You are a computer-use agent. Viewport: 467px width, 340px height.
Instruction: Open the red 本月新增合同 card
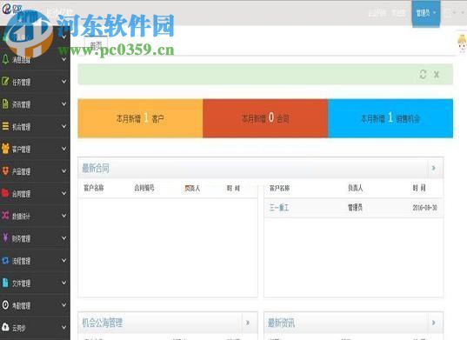[x=265, y=118]
